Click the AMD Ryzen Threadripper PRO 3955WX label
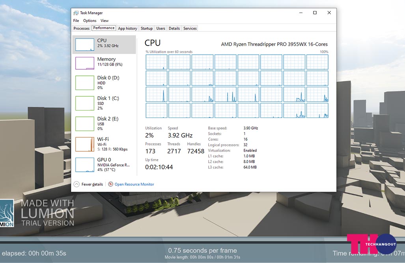This screenshot has height=263, width=405. click(x=274, y=44)
